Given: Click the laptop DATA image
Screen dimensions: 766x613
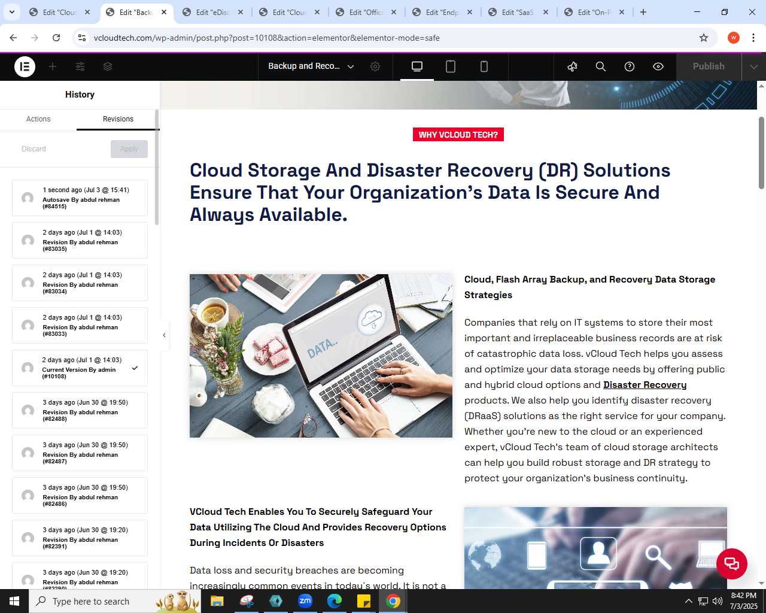Looking at the screenshot, I should point(321,356).
